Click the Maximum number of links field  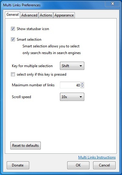70,85
